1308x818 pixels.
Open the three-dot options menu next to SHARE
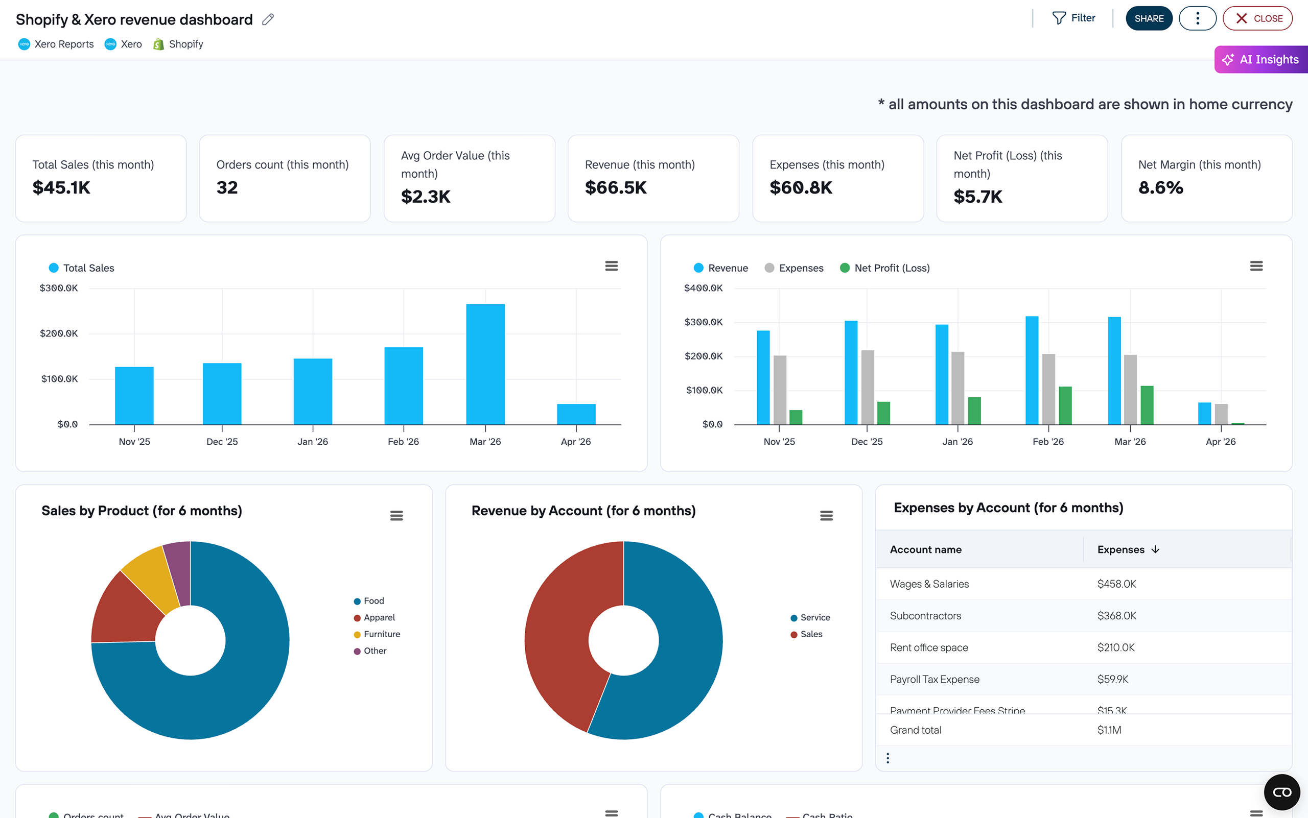[1198, 17]
